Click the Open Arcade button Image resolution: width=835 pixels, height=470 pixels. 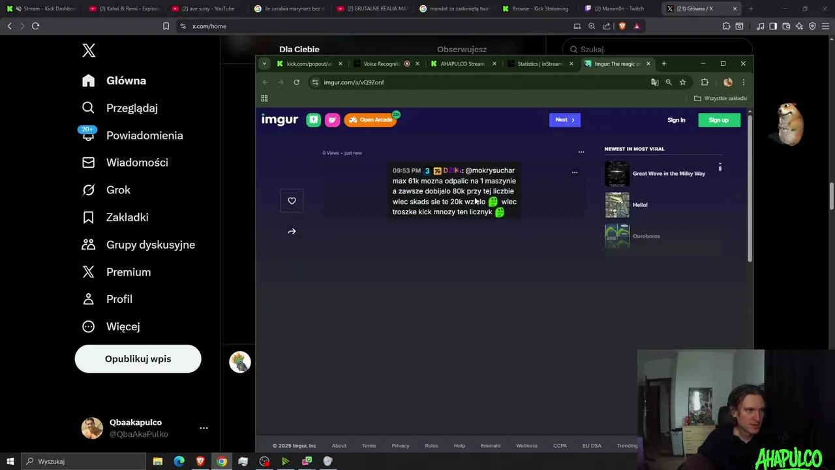pyautogui.click(x=371, y=119)
